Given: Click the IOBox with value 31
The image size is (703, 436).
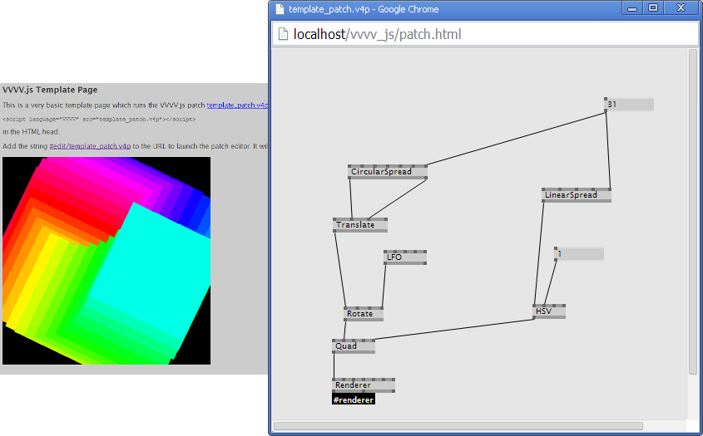Looking at the screenshot, I should click(629, 105).
